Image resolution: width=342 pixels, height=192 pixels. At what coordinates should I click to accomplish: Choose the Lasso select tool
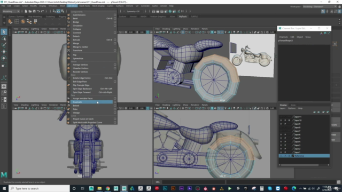(4, 38)
